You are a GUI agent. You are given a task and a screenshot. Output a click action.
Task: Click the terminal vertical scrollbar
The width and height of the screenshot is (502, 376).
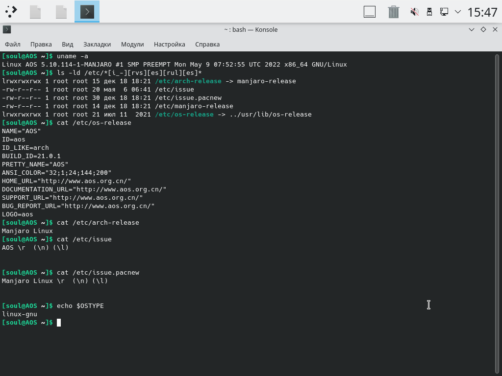pos(497,213)
